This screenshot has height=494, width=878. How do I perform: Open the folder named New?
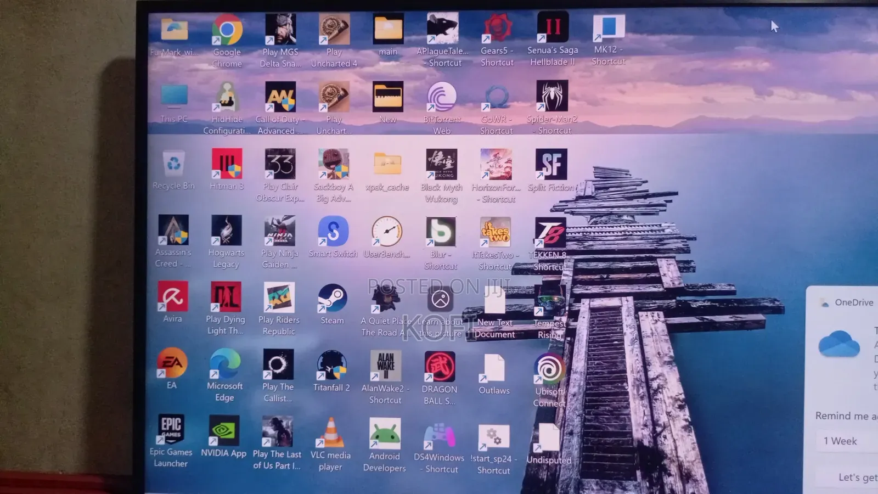388,97
